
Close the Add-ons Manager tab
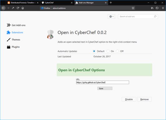click(x=106, y=3)
